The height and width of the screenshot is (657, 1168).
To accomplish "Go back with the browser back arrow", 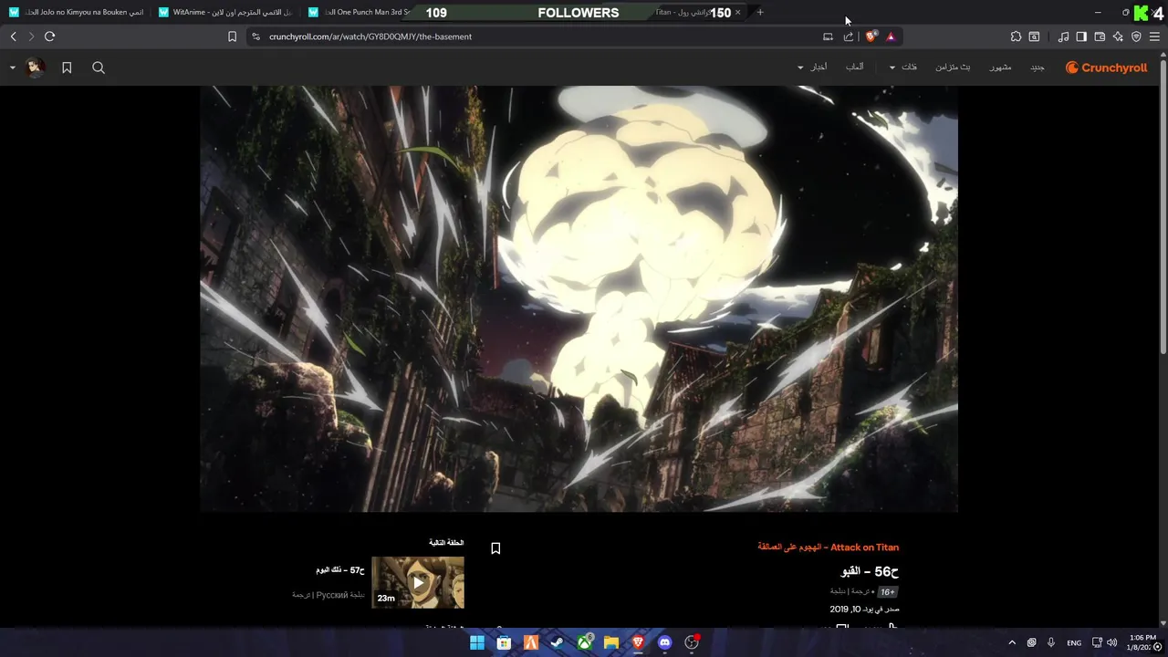I will (13, 36).
